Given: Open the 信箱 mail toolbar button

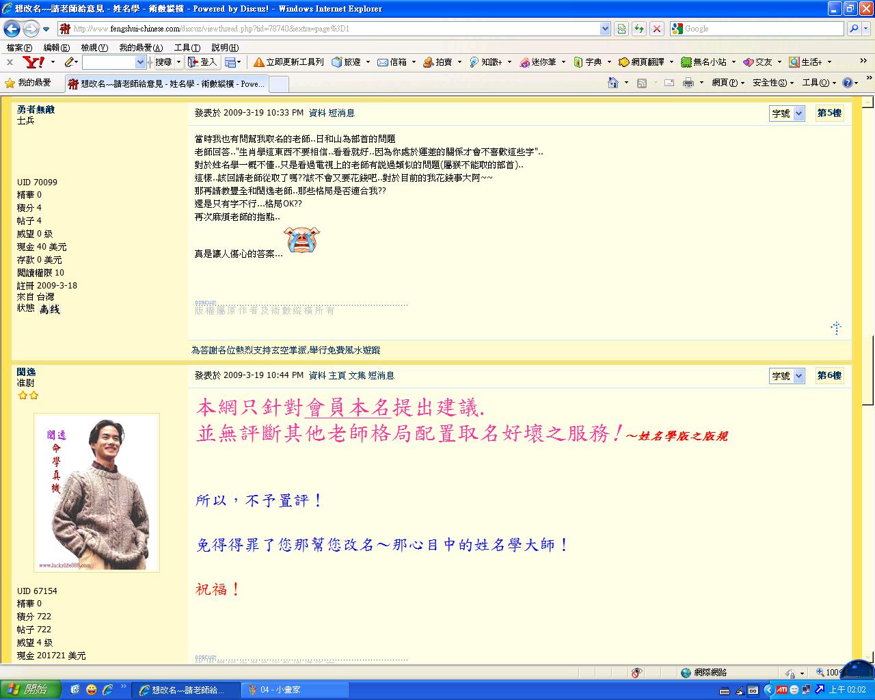Looking at the screenshot, I should click(x=392, y=62).
